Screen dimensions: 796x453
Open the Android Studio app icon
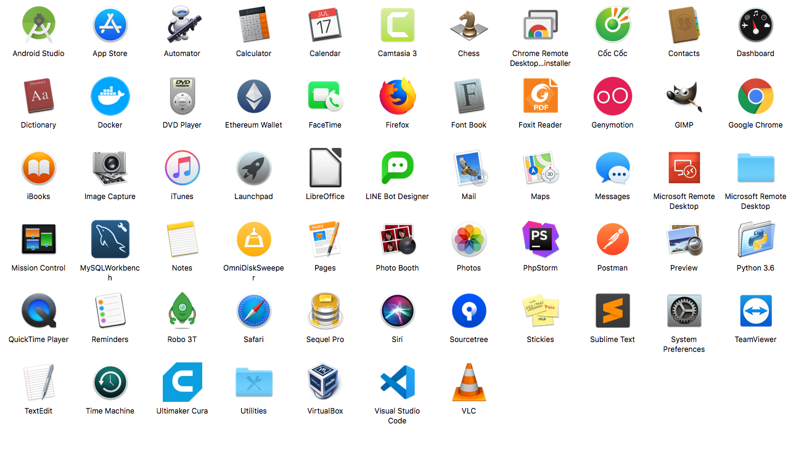38,25
